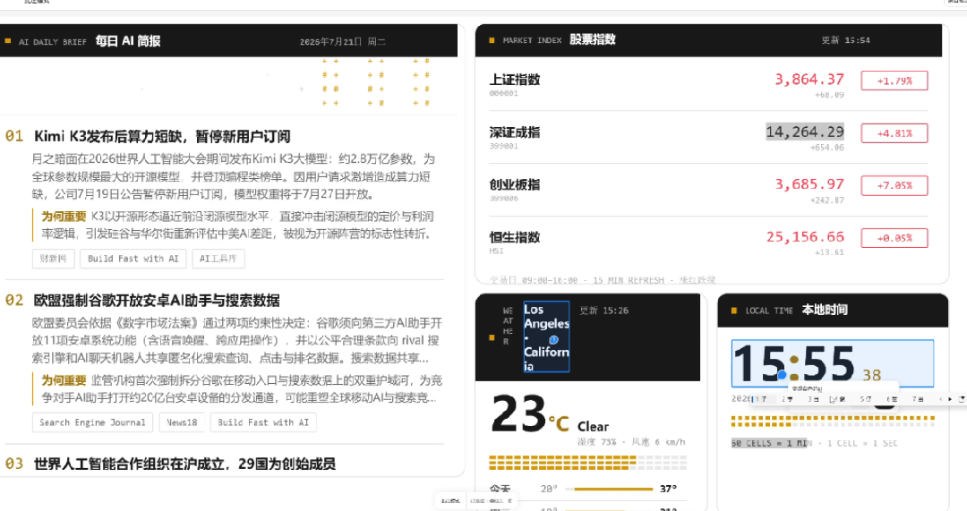The height and width of the screenshot is (511, 967).
Task: Go to previous IME candidate page arrow
Action: pyautogui.click(x=940, y=399)
